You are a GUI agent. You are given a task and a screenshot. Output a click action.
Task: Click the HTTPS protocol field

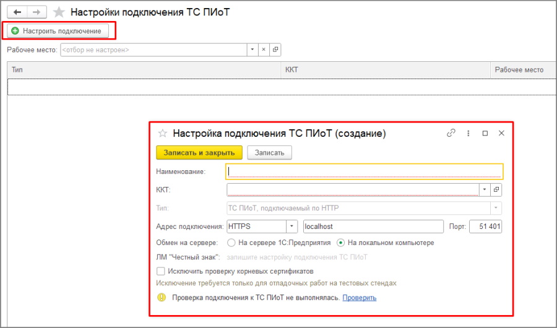tap(256, 227)
